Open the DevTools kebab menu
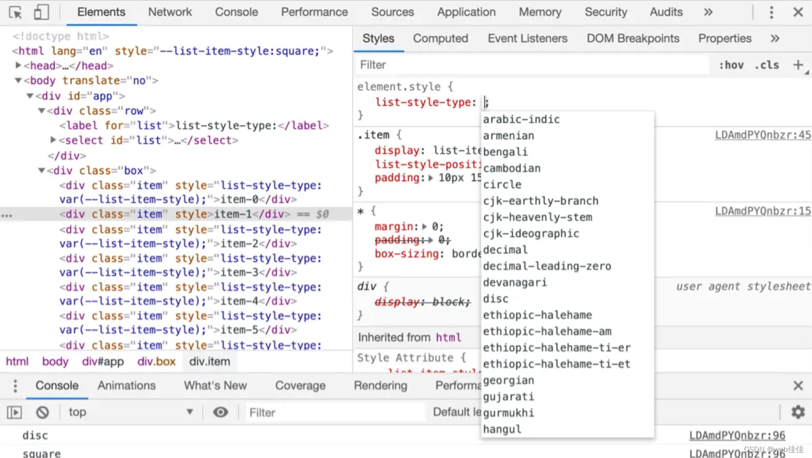 pyautogui.click(x=772, y=12)
